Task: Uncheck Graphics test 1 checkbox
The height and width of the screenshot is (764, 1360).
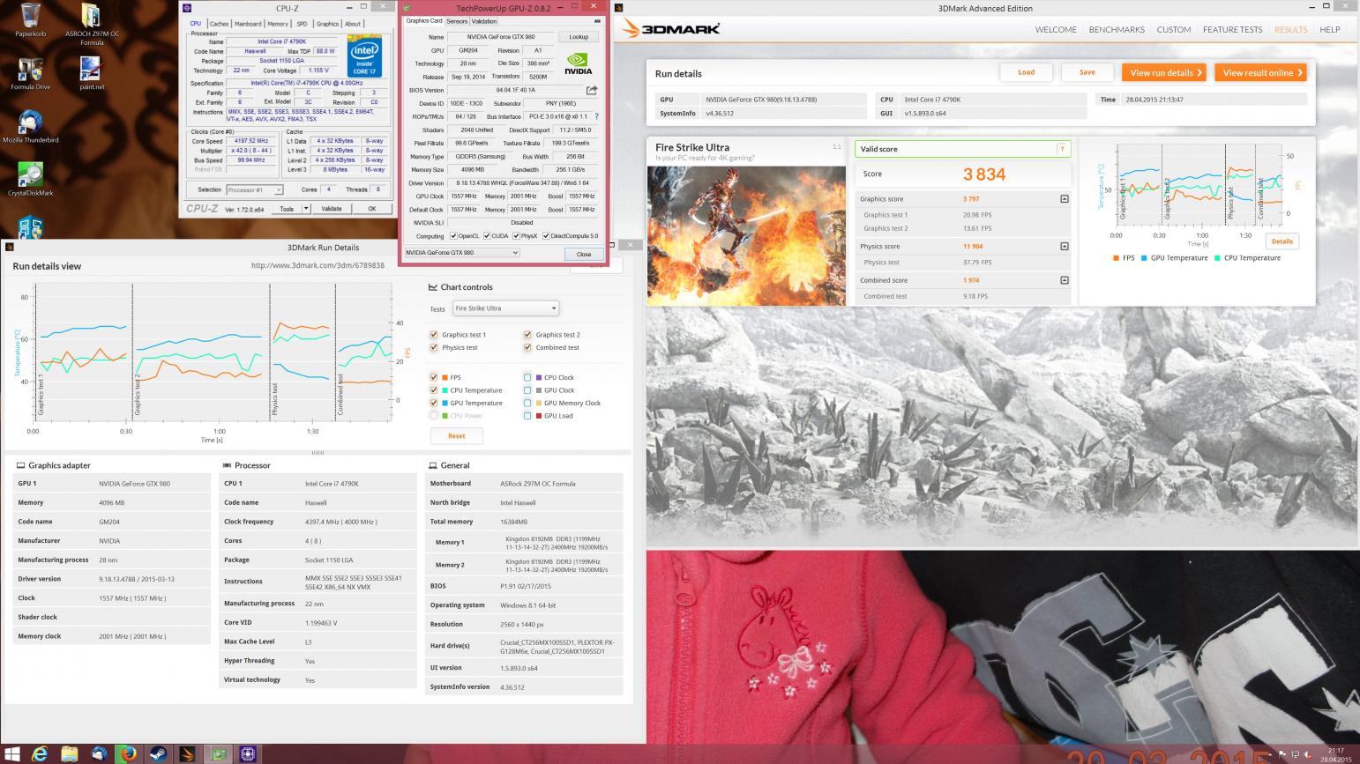Action: click(434, 335)
